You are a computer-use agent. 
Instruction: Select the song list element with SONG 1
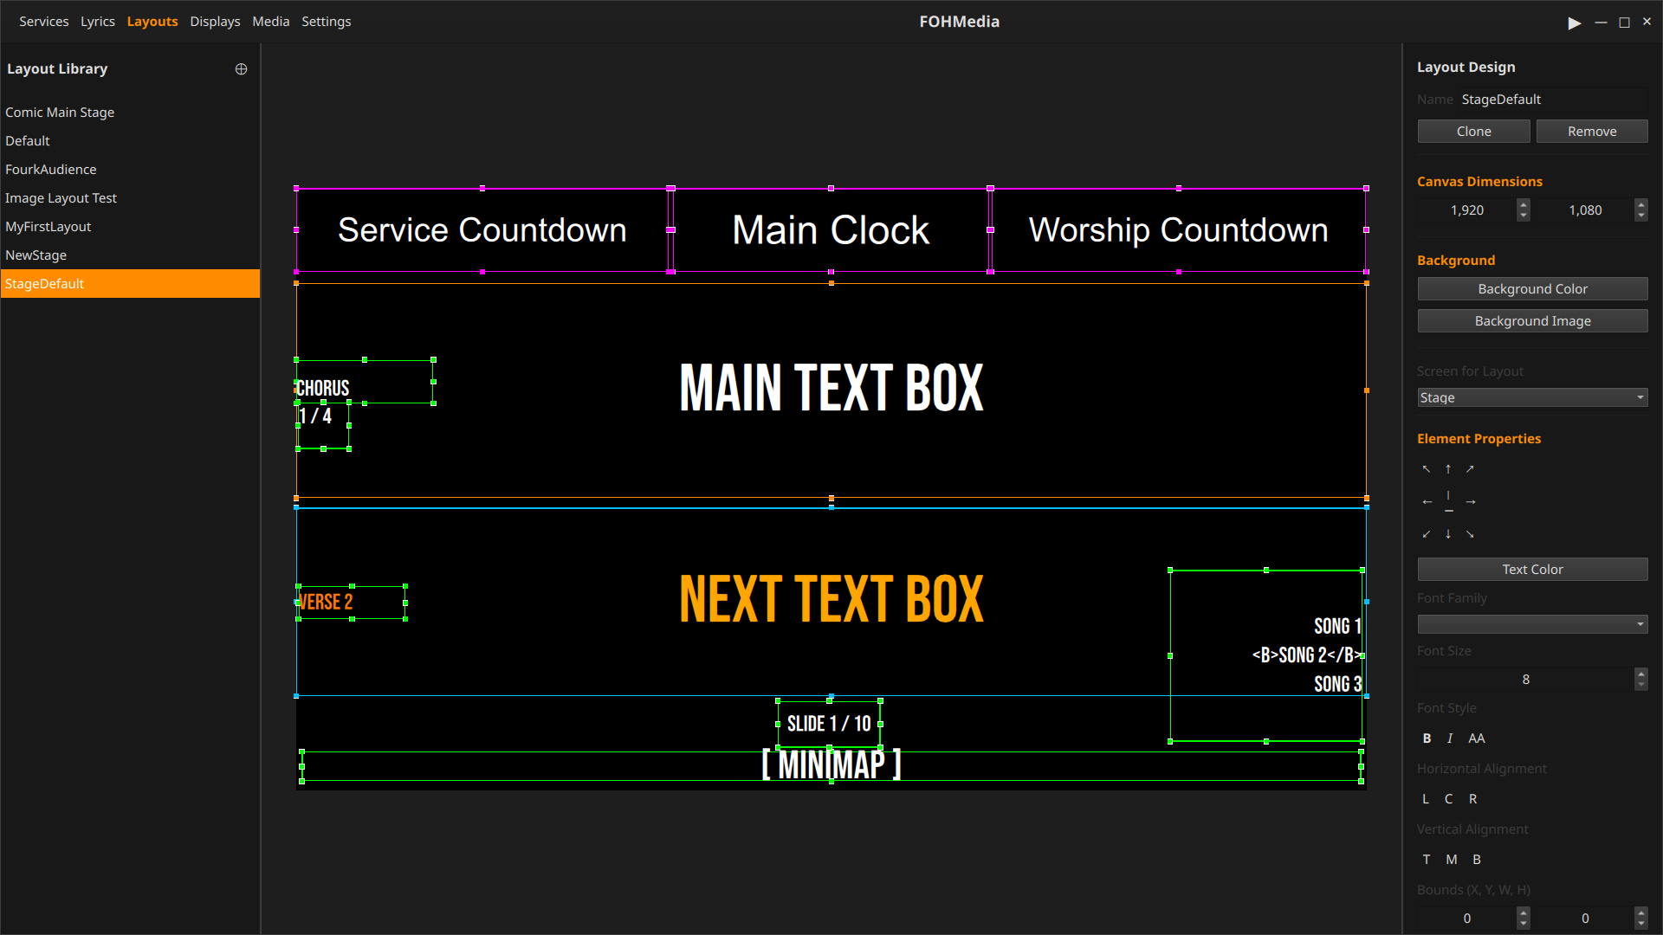click(1266, 655)
